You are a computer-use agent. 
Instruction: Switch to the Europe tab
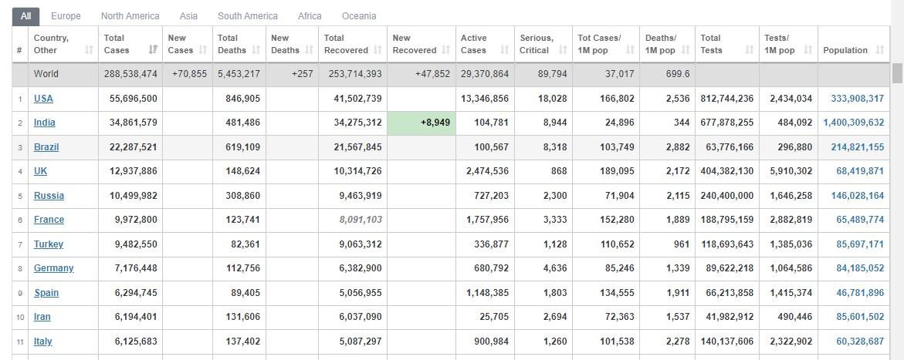(66, 16)
